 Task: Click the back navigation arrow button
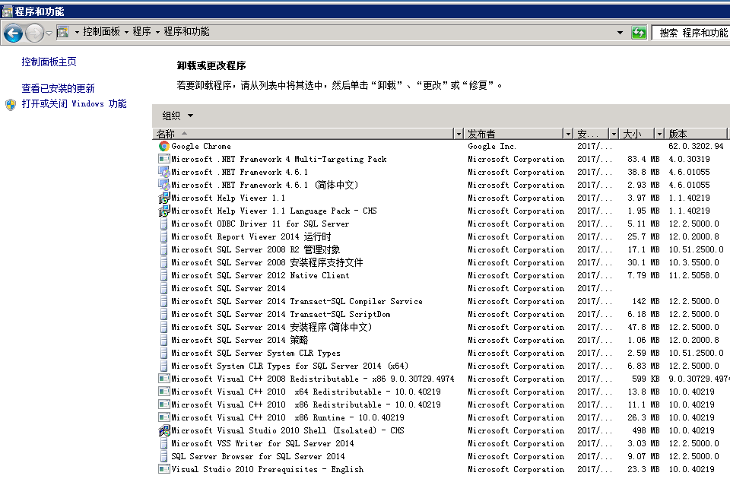pos(13,33)
